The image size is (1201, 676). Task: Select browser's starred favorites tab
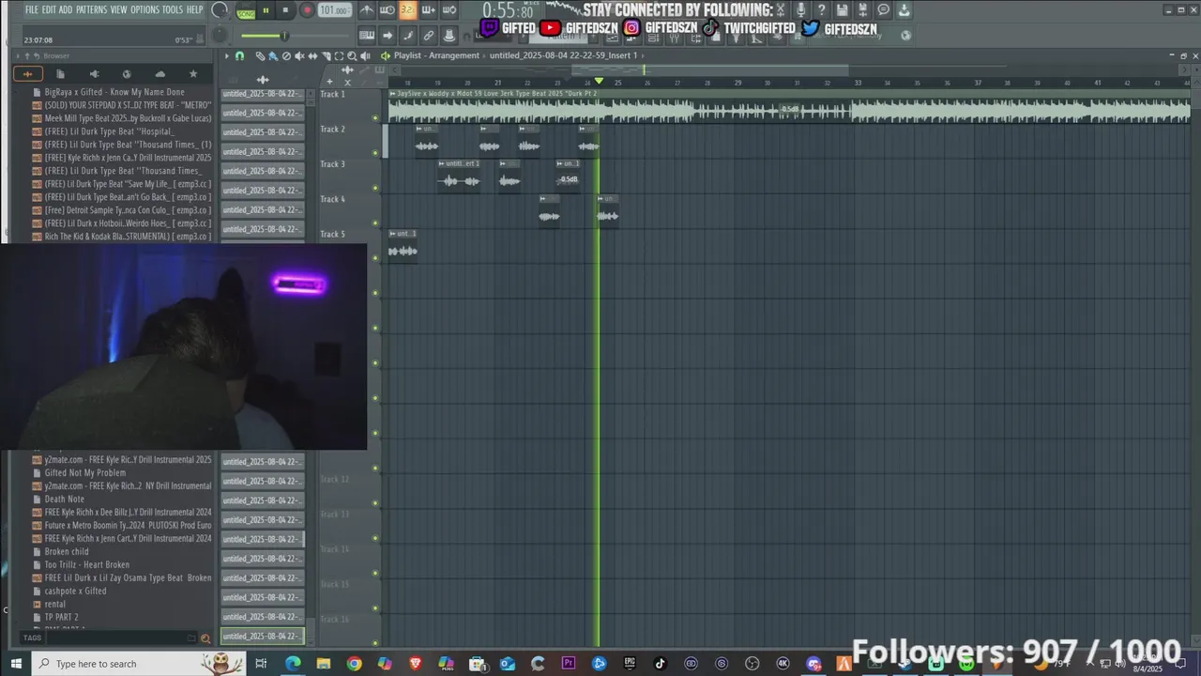point(193,74)
